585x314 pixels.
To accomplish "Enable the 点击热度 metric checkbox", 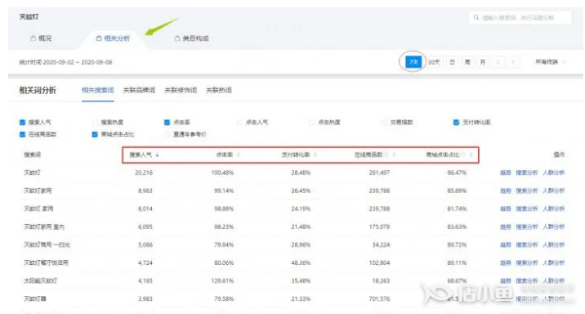I will 312,123.
